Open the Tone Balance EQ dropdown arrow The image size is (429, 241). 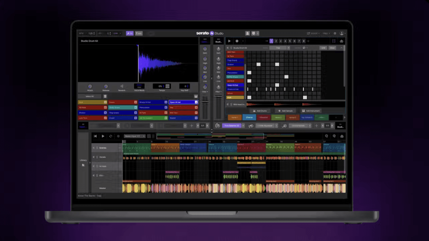[243, 126]
